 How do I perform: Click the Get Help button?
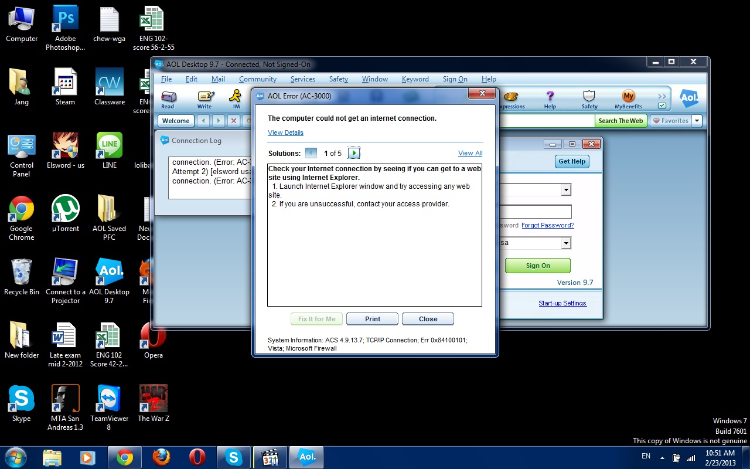pos(572,161)
